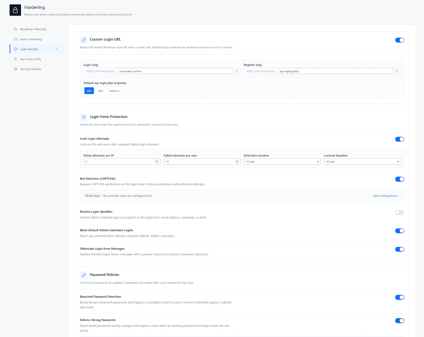Follow the Open Integrations link
Screen dimensions: 424x337
click(x=387, y=196)
